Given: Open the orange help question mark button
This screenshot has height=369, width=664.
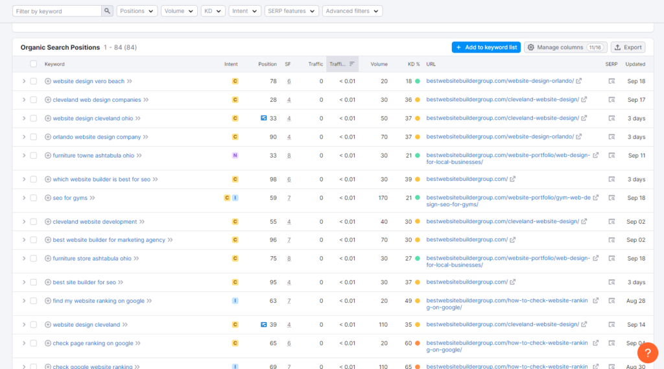Looking at the screenshot, I should [648, 353].
